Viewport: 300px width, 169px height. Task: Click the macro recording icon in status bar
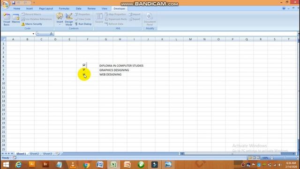pyautogui.click(x=15, y=158)
